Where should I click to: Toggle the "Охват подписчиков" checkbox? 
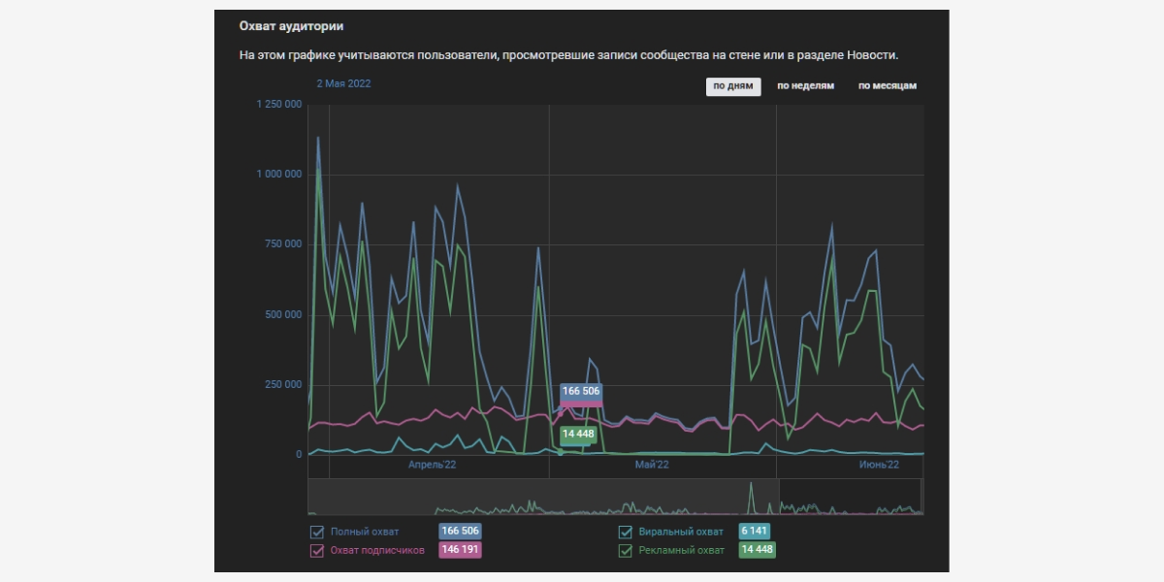click(316, 550)
